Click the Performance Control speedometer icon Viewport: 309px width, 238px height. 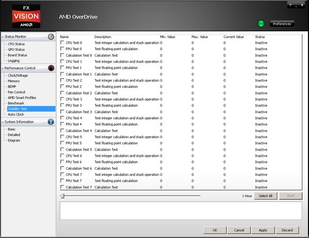51,68
